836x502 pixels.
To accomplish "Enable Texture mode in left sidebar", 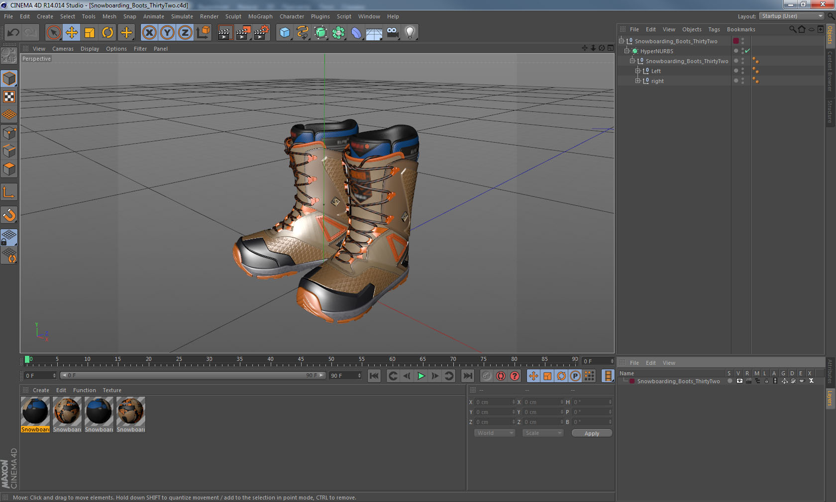I will (9, 97).
